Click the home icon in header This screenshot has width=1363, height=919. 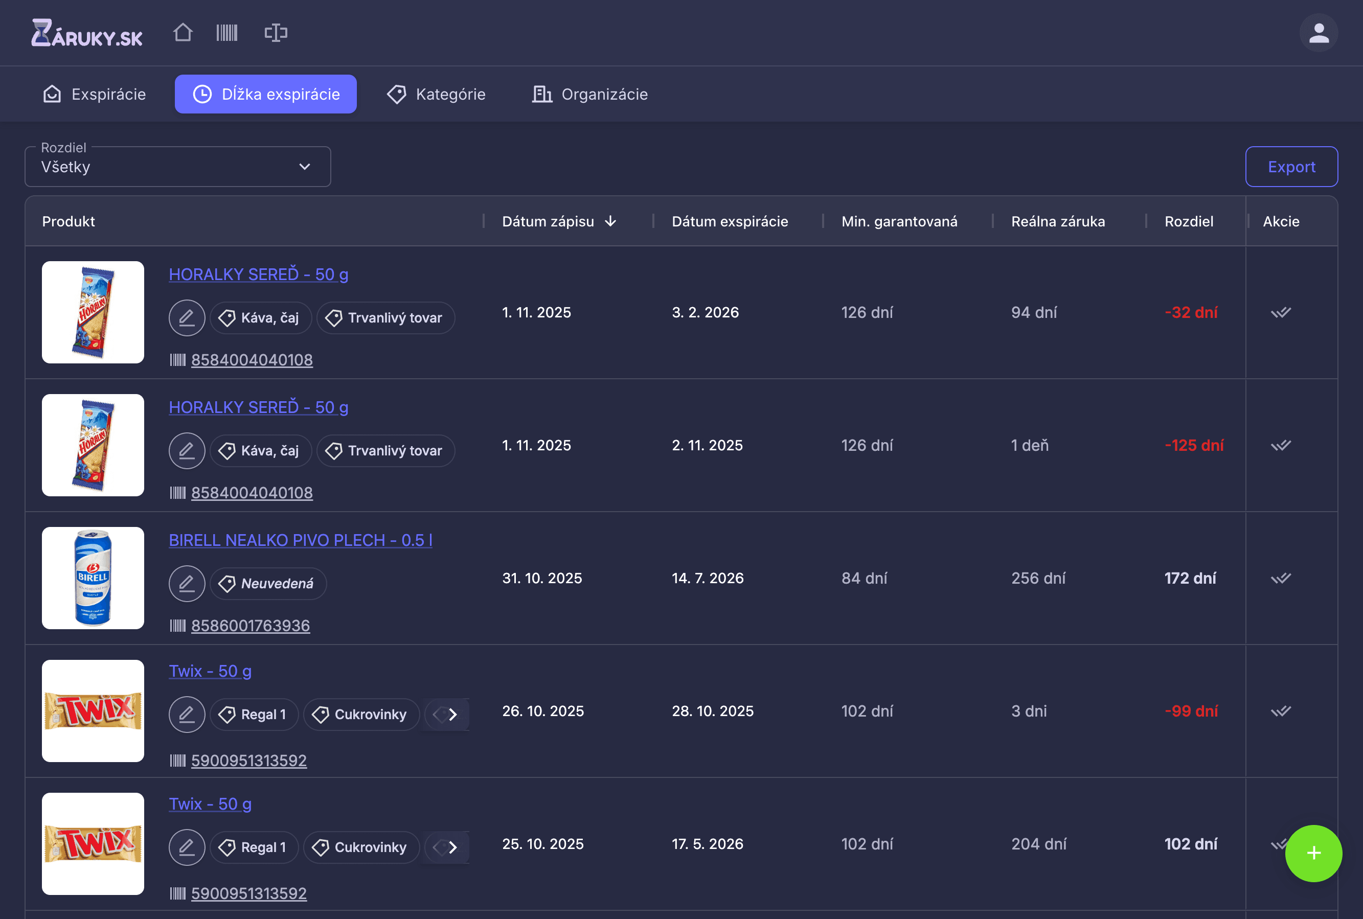[x=183, y=32]
